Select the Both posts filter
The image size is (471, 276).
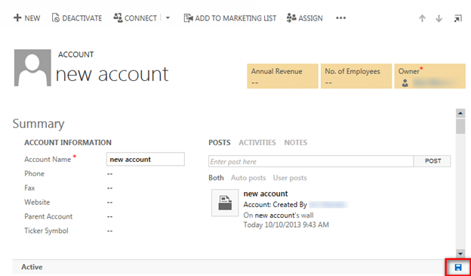pyautogui.click(x=216, y=178)
